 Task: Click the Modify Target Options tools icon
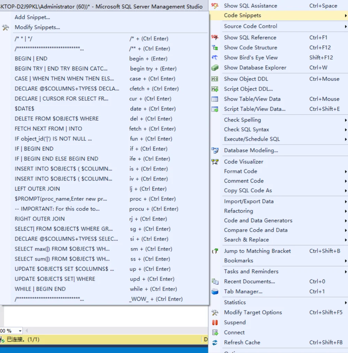[215, 312]
